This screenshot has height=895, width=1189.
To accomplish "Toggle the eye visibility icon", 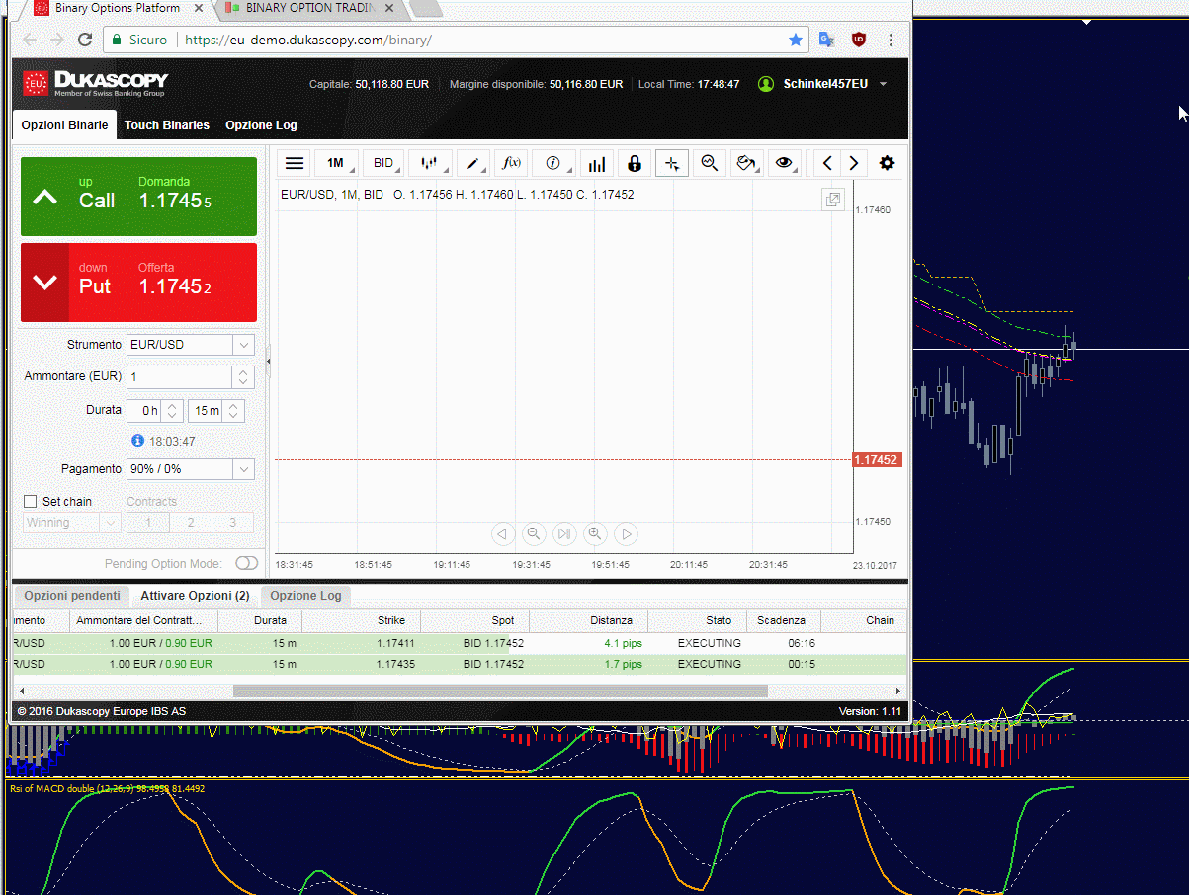I will point(784,163).
